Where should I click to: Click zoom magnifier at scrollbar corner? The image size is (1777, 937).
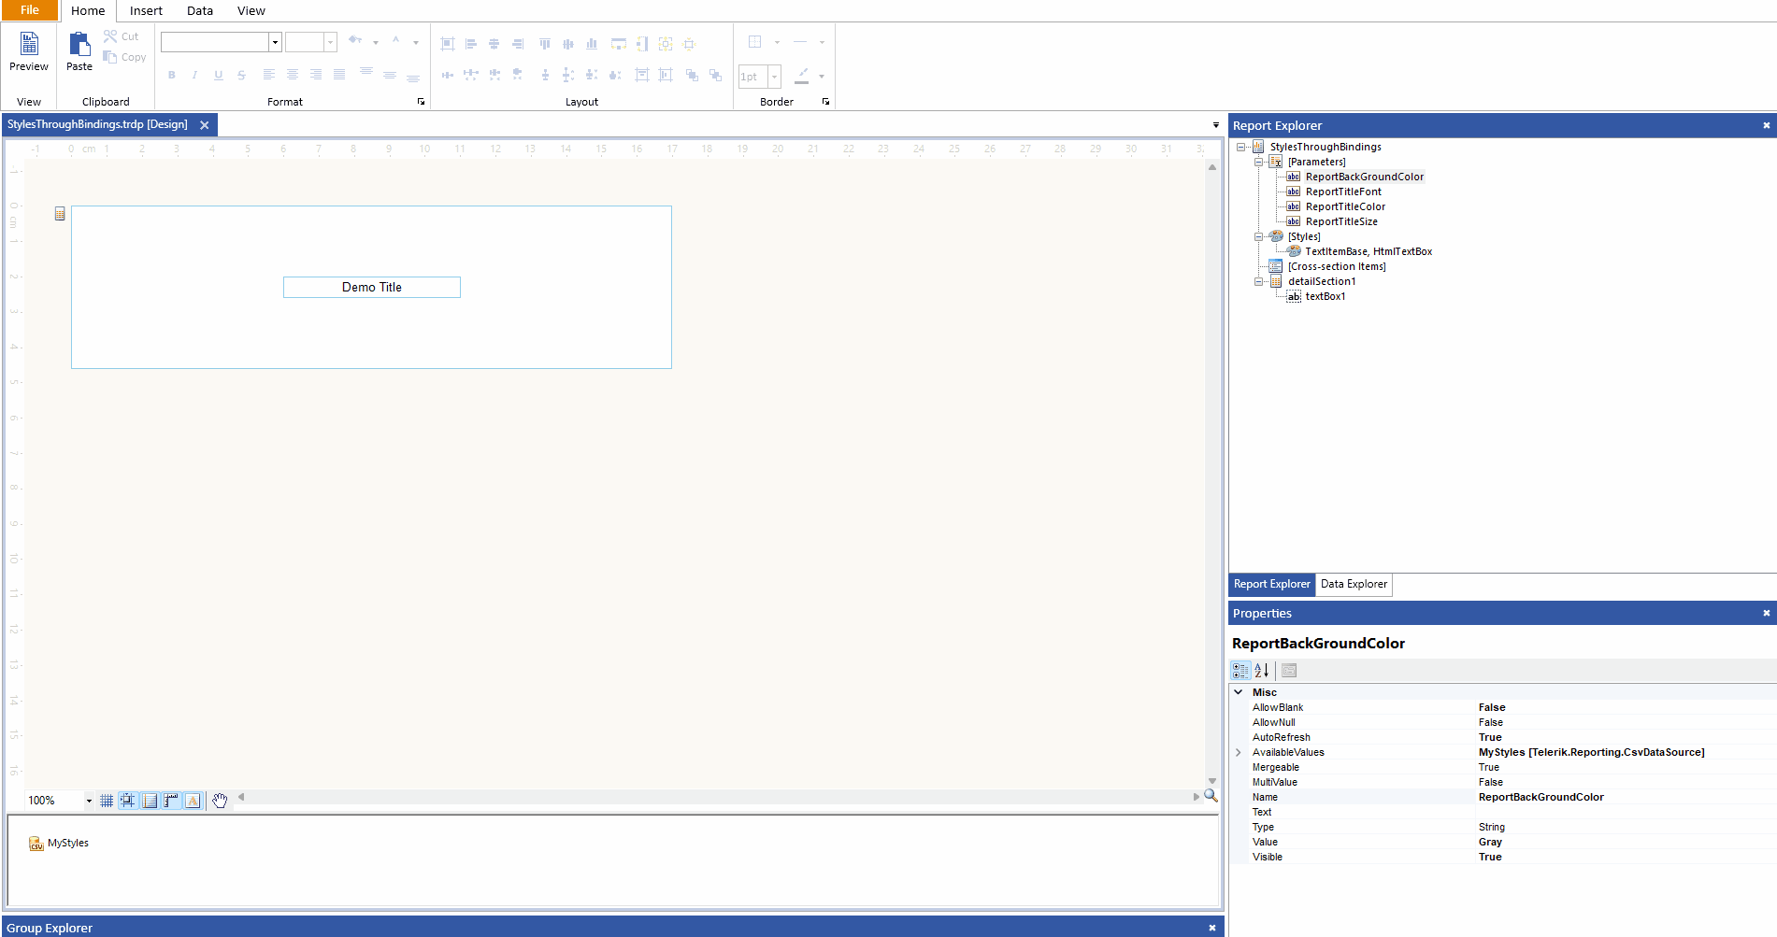[1211, 796]
